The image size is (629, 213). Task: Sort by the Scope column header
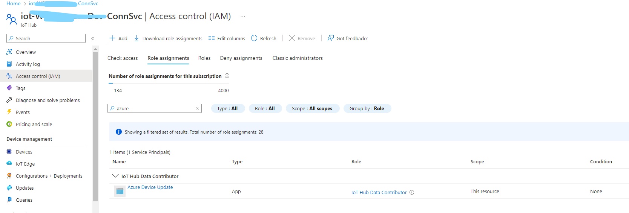(x=477, y=161)
